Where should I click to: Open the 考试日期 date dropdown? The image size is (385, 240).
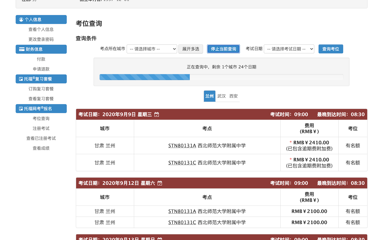pyautogui.click(x=289, y=49)
